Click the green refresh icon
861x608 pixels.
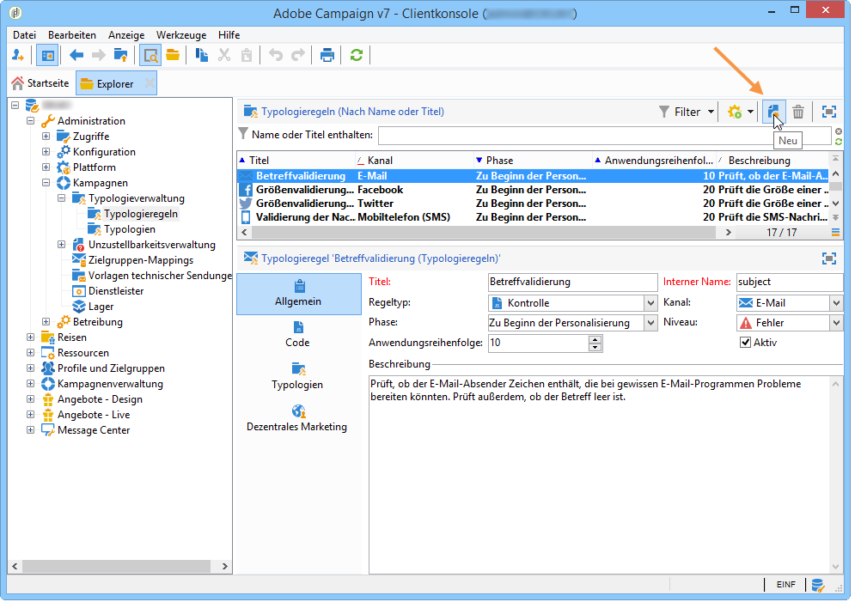(x=357, y=56)
